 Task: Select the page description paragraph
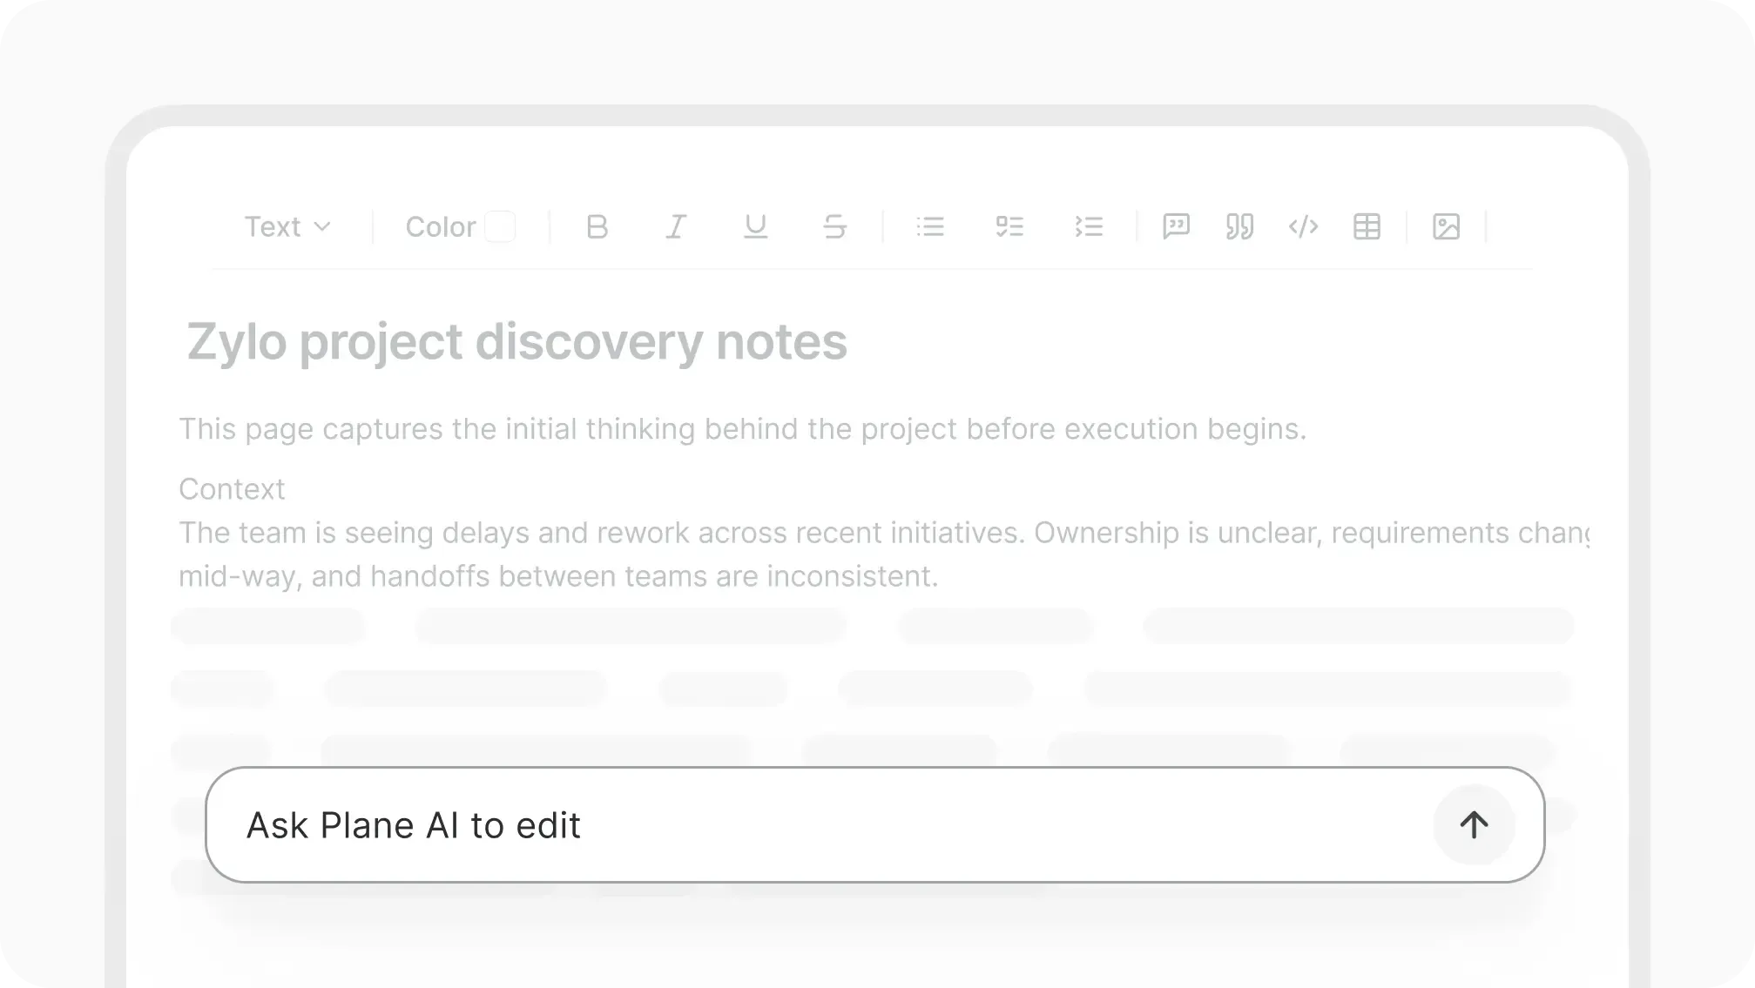coord(742,428)
